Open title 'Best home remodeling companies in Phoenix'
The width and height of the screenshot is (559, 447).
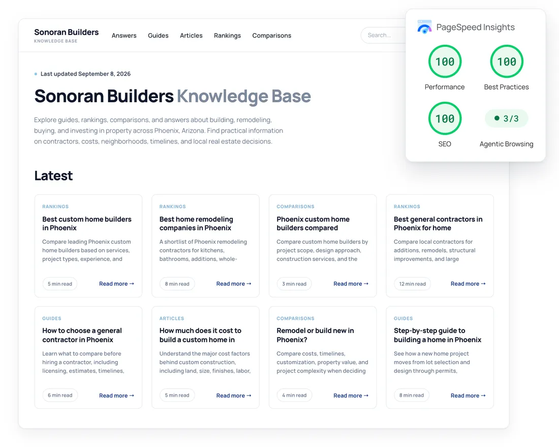pos(196,224)
